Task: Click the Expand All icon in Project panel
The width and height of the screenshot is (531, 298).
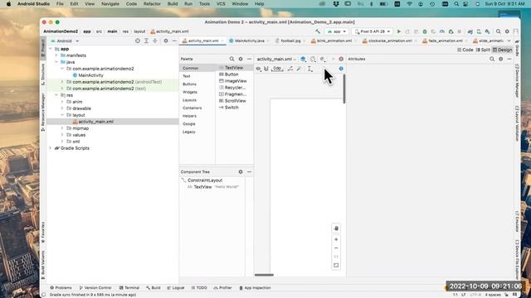Action: point(146,41)
